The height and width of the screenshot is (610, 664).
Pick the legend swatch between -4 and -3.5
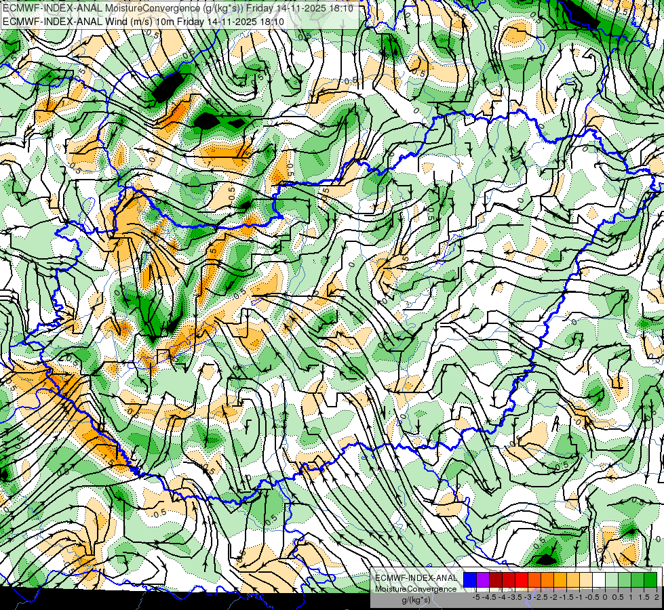[509, 579]
